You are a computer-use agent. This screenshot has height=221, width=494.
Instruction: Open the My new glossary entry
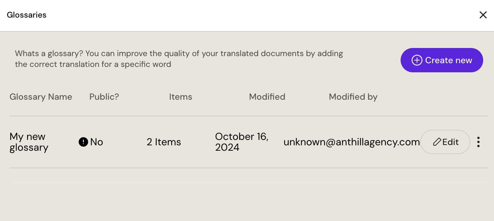(x=29, y=142)
